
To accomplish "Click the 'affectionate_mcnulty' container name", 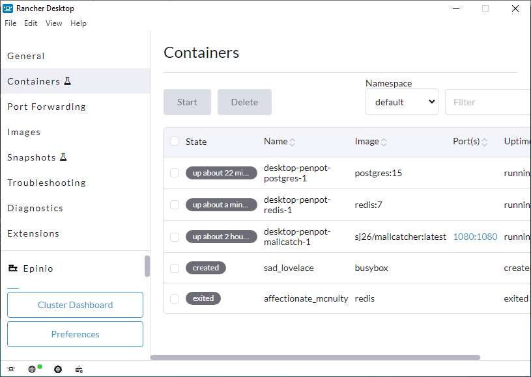I will (306, 298).
